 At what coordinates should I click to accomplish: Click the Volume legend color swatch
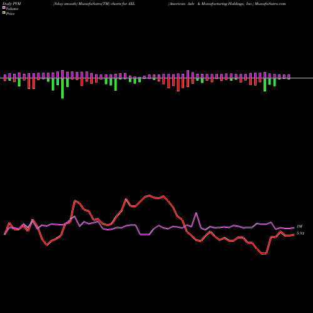4,8
